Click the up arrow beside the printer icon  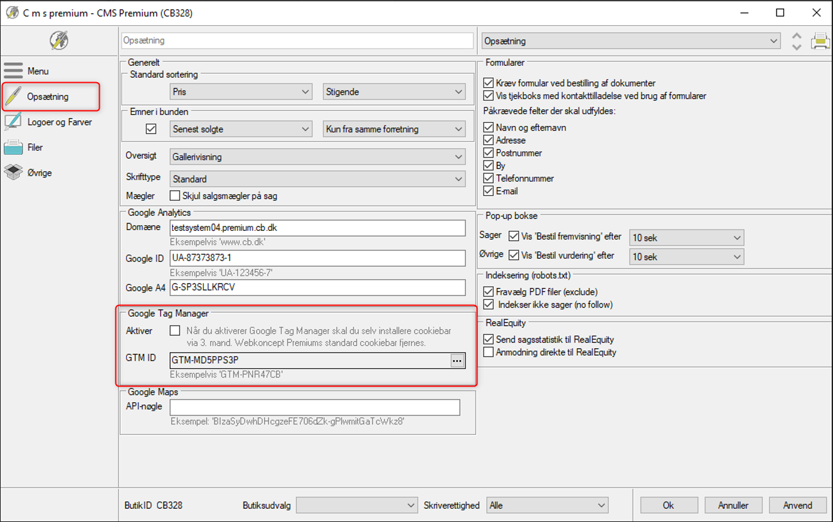(797, 36)
